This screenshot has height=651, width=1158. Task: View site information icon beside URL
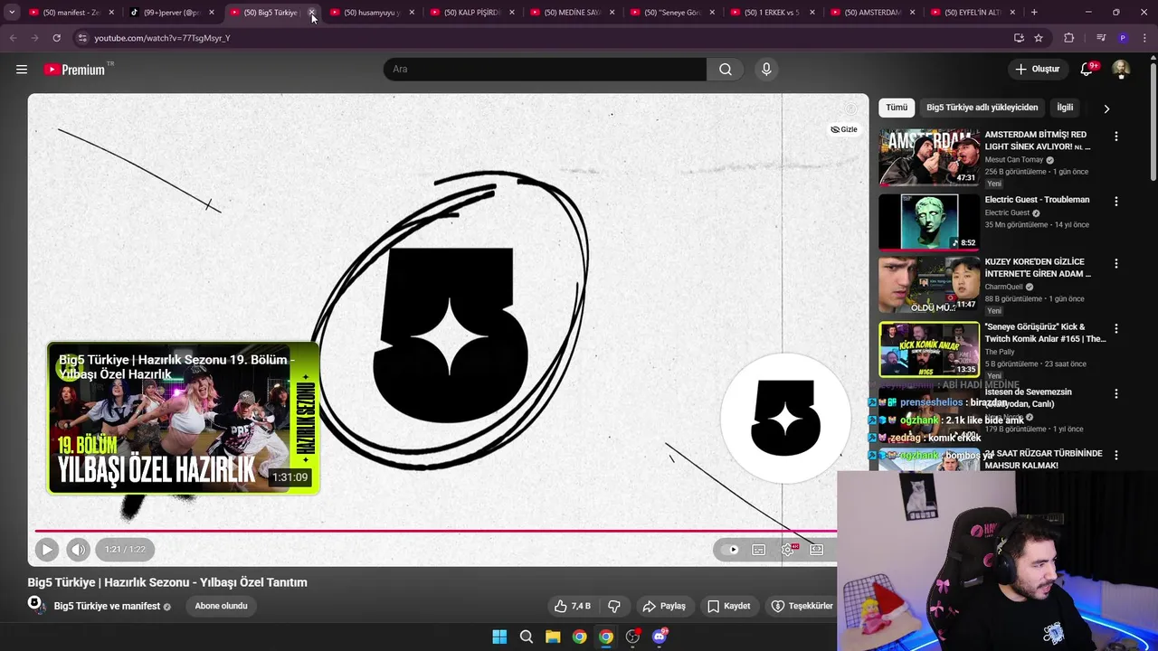tap(81, 38)
